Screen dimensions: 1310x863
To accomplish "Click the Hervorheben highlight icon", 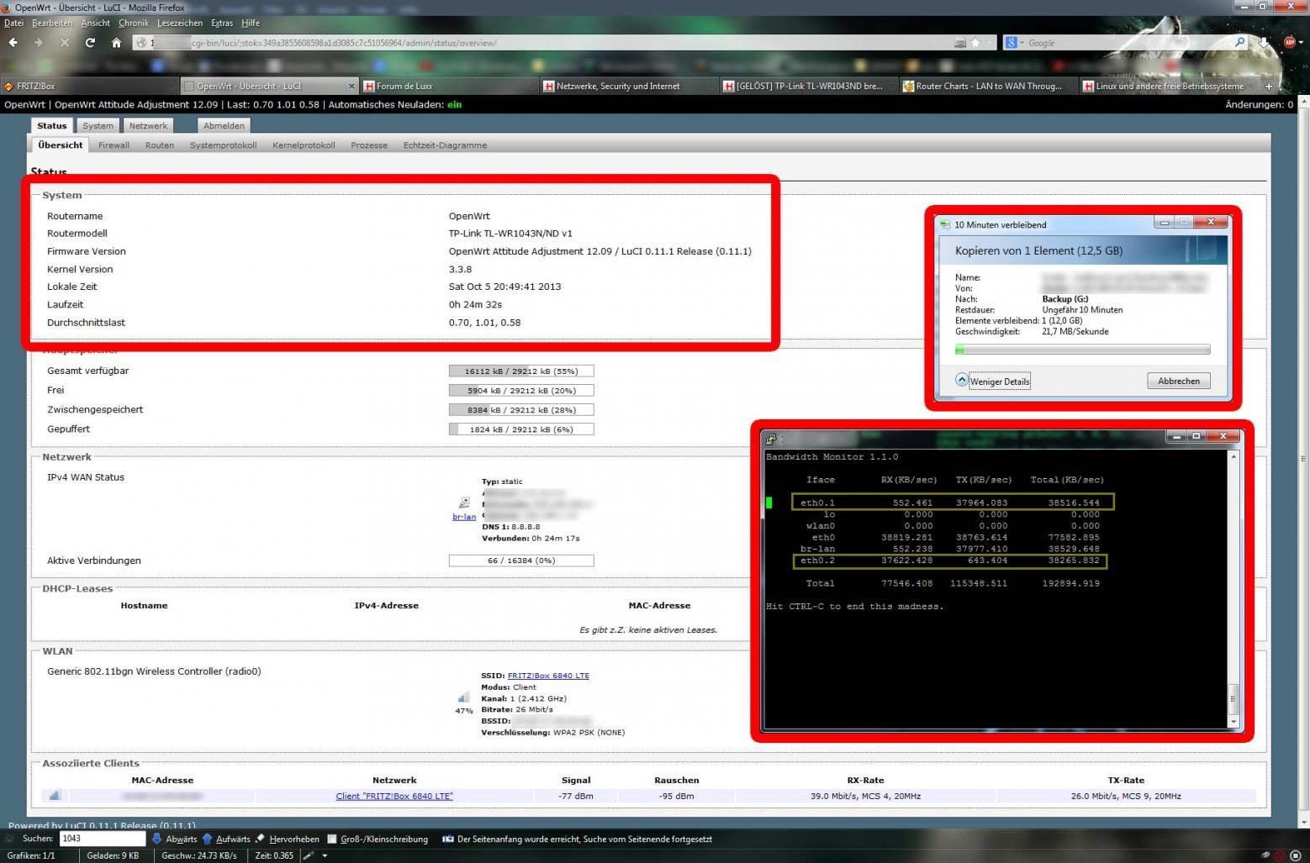I will pyautogui.click(x=260, y=839).
